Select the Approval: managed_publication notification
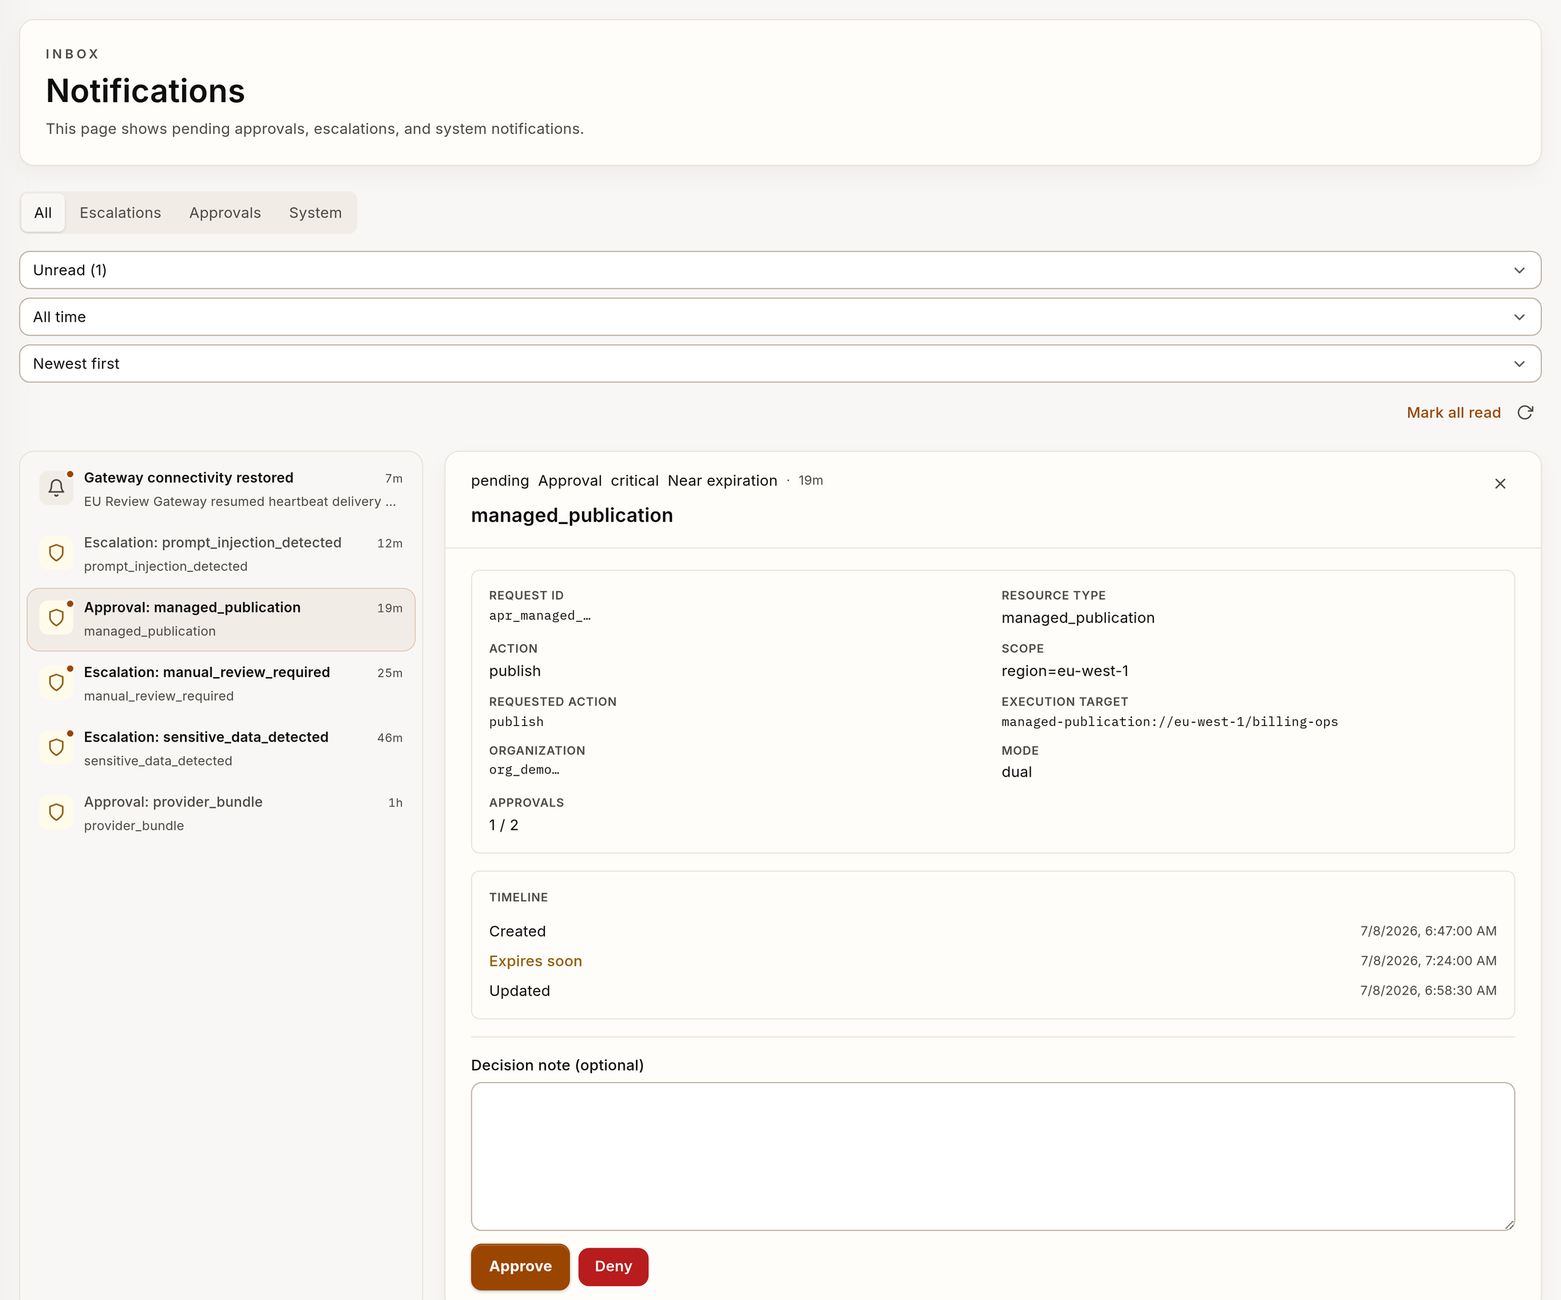The width and height of the screenshot is (1561, 1300). click(220, 619)
